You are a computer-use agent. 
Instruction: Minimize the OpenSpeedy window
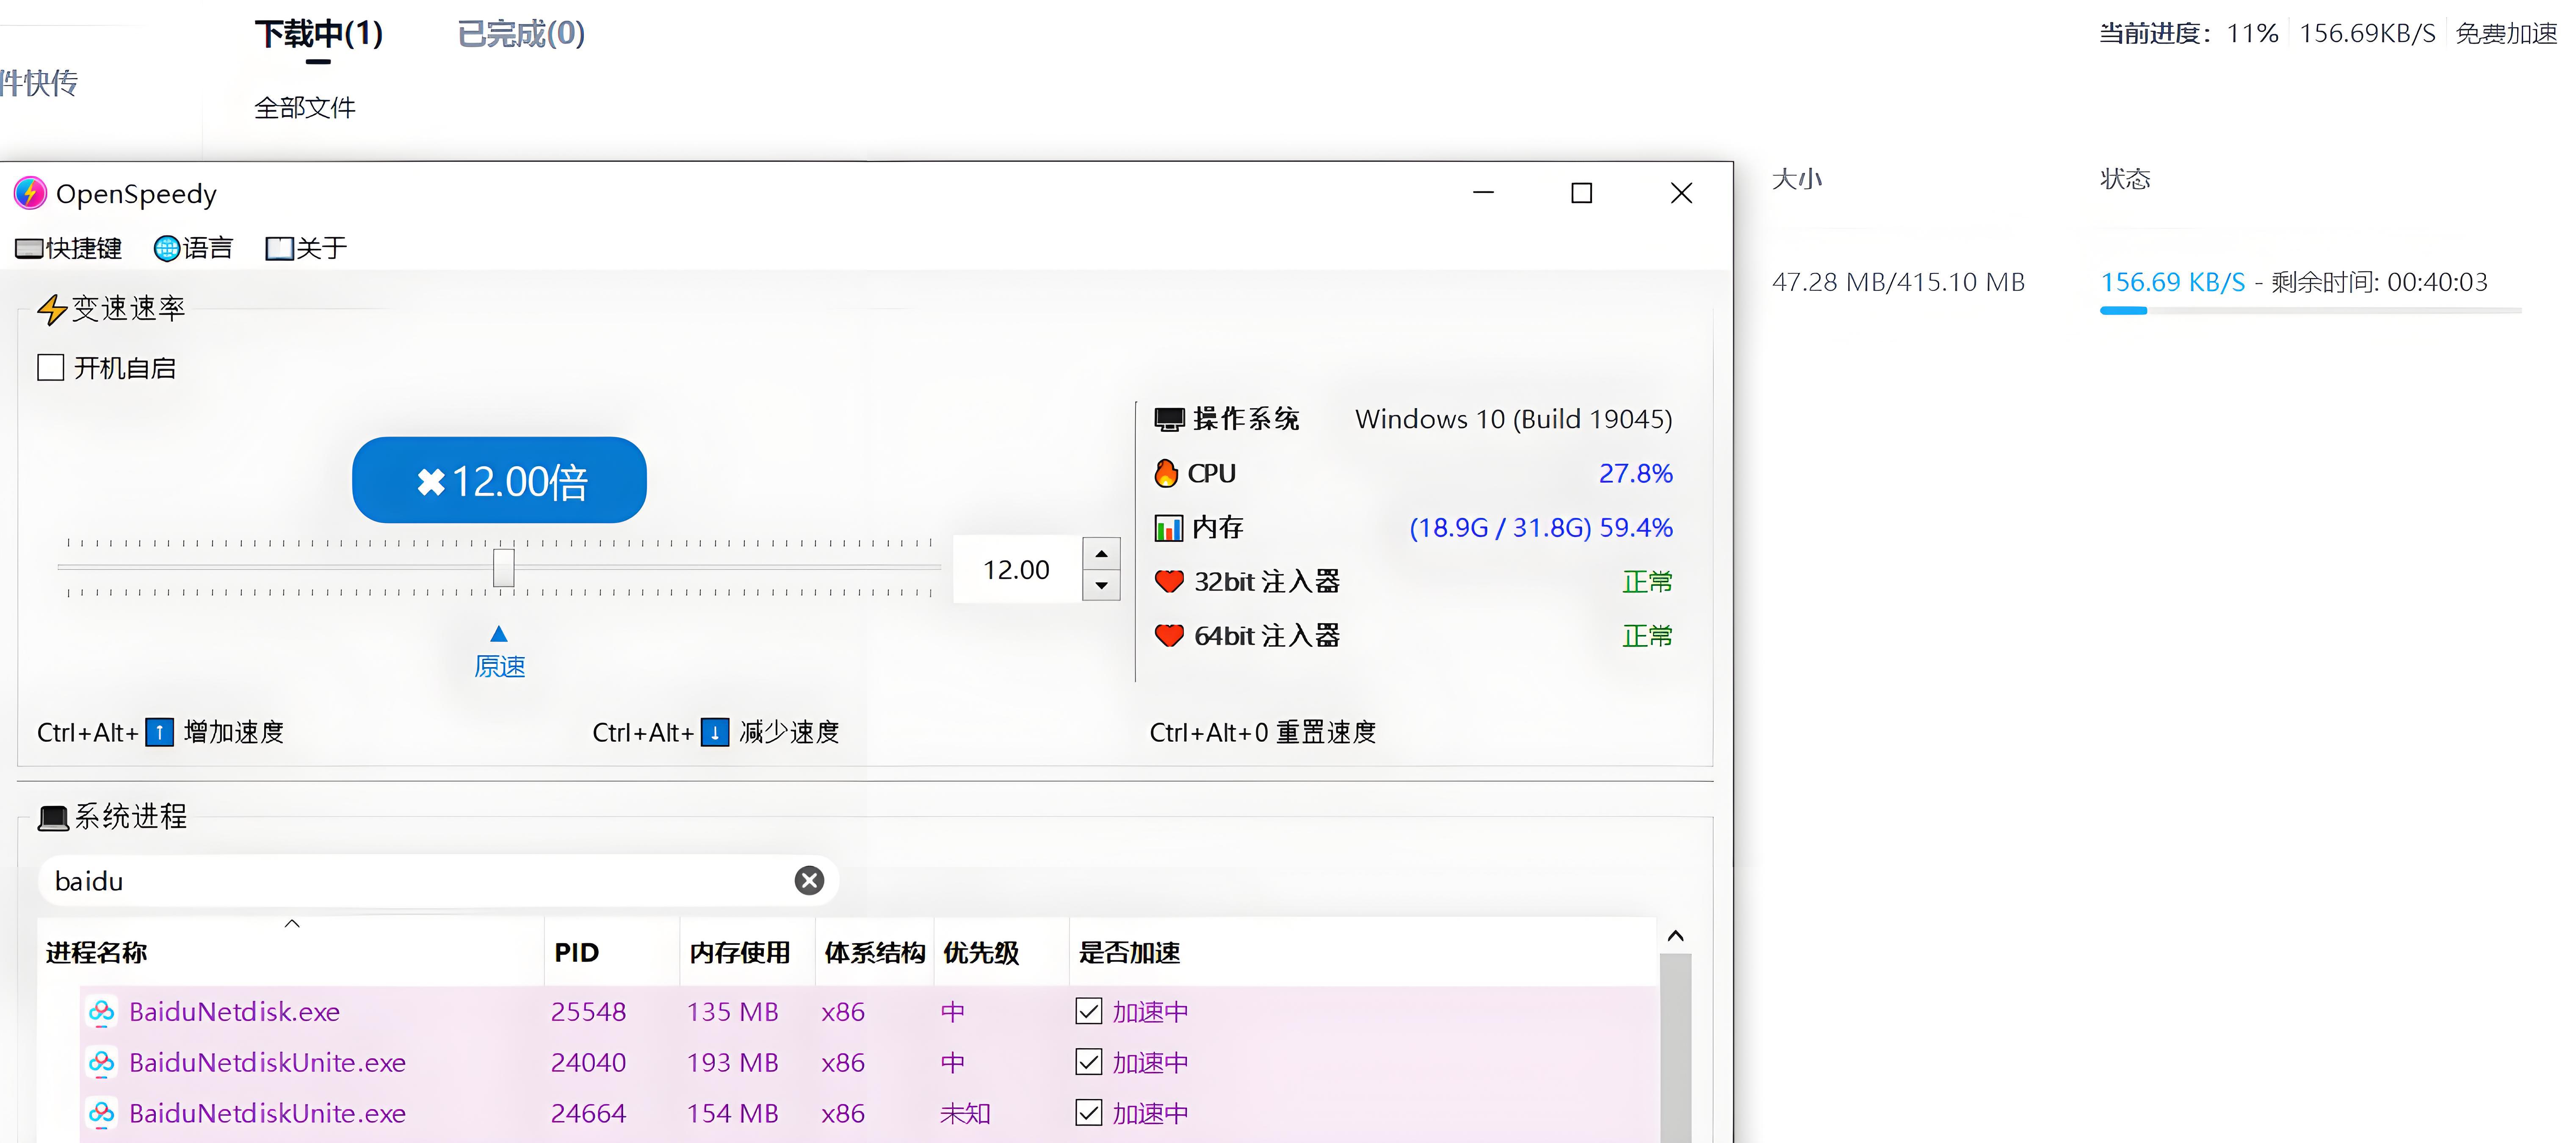coord(1484,193)
